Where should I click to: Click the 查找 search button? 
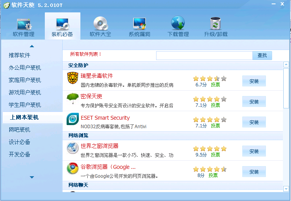[x=262, y=55]
